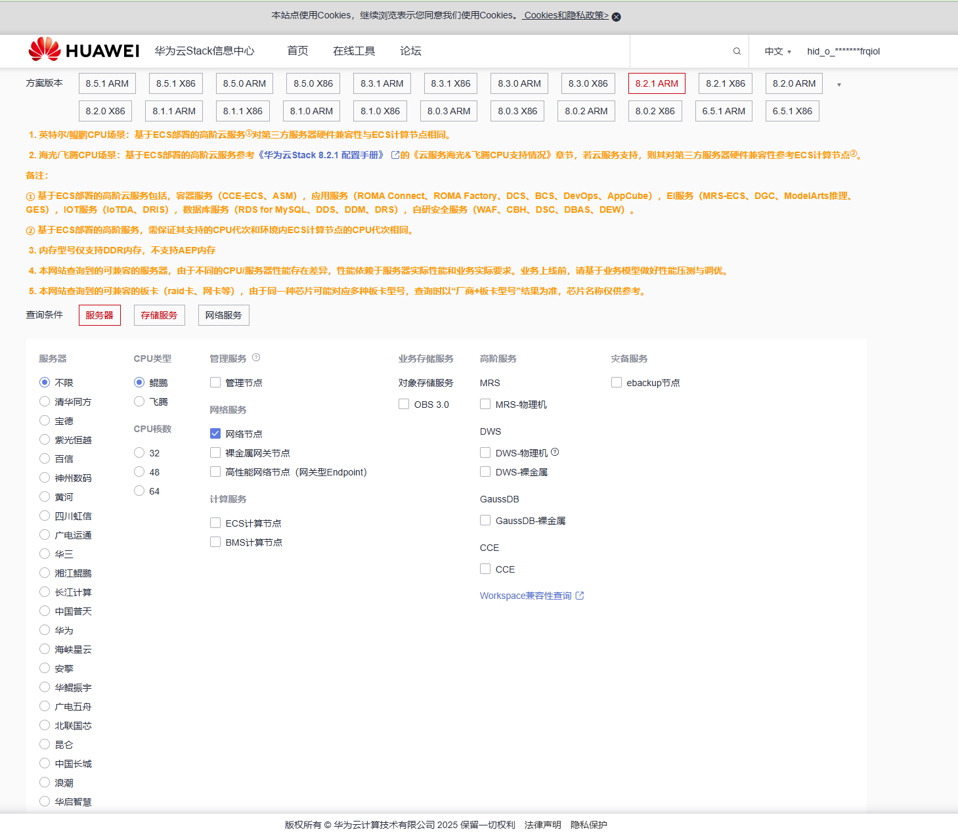The height and width of the screenshot is (834, 958).
Task: Open Cookies和隐私政策 link
Action: point(565,15)
